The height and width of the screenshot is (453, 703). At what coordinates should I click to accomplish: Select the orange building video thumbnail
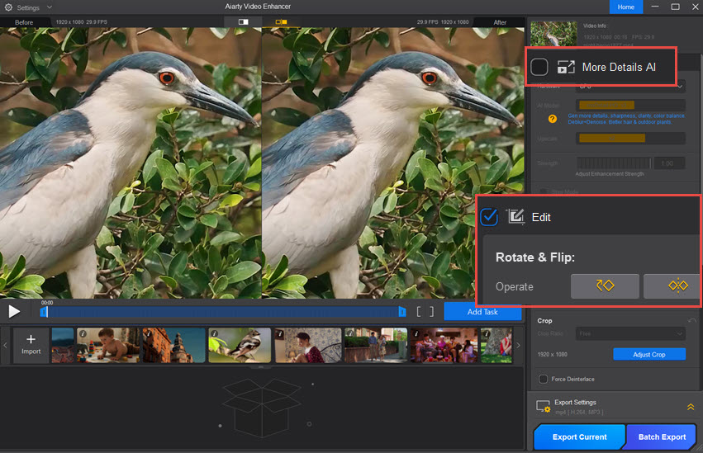point(174,345)
